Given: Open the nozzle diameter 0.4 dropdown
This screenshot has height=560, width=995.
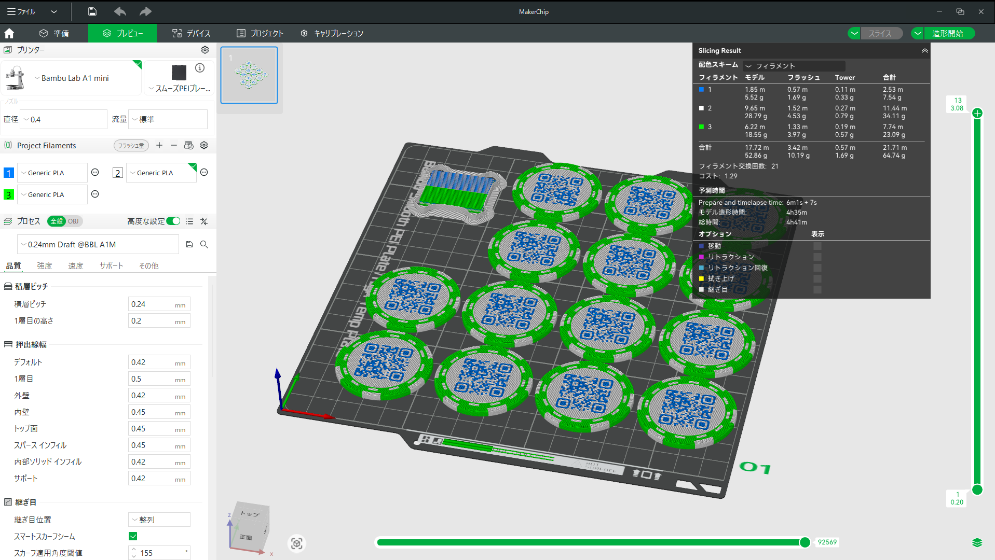Looking at the screenshot, I should click(64, 119).
